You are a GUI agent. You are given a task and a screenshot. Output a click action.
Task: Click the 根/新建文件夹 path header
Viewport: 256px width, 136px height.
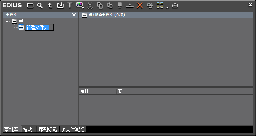[x=107, y=15]
